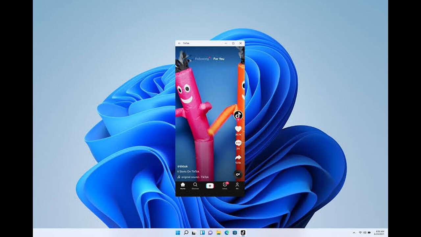Open the Wi-Fi network tray icon
This screenshot has height=237, width=421.
[x=360, y=233]
